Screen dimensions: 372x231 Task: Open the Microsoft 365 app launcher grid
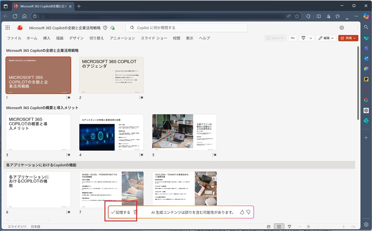[8, 28]
